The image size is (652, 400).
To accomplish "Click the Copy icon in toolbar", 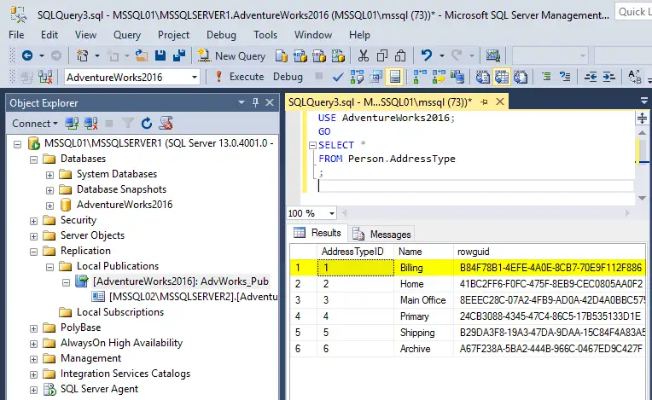I will (381, 55).
